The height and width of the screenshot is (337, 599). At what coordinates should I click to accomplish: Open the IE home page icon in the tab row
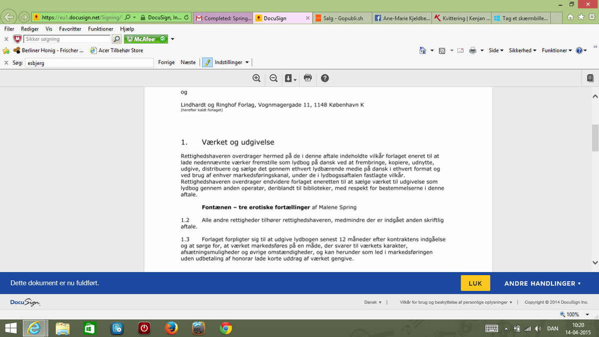tap(571, 17)
